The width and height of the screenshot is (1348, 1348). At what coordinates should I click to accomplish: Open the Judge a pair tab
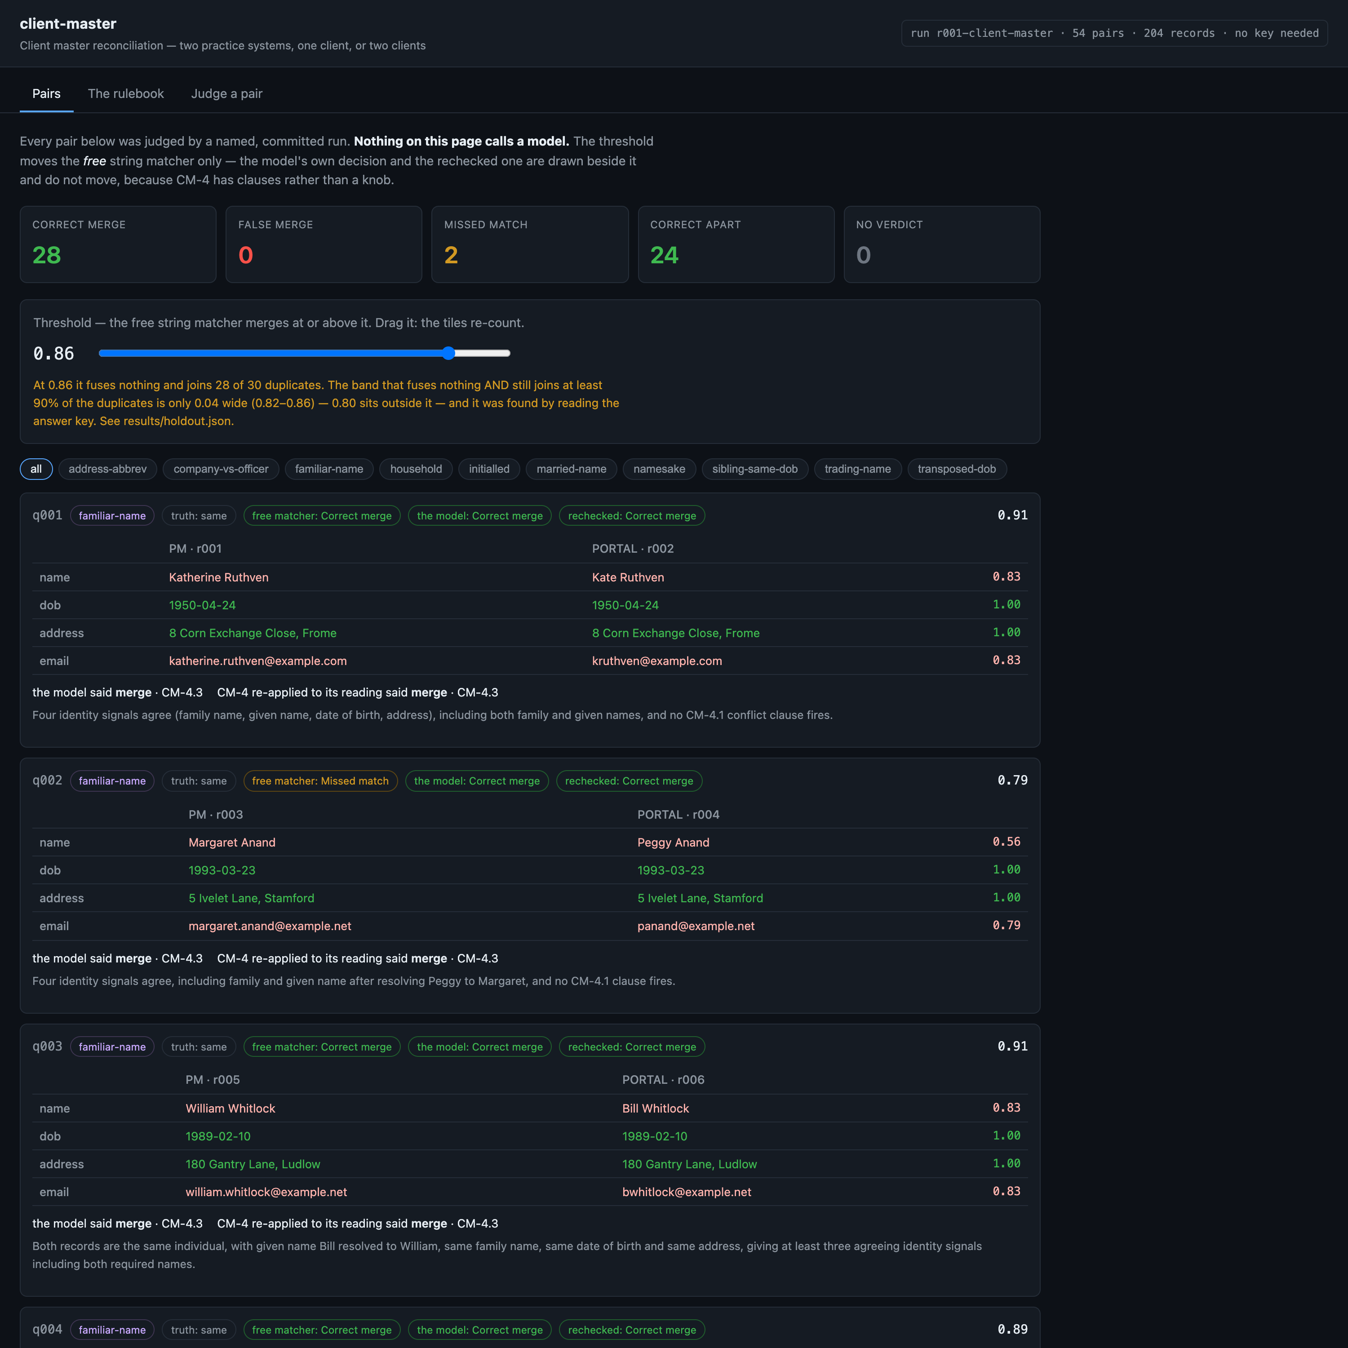tap(227, 93)
